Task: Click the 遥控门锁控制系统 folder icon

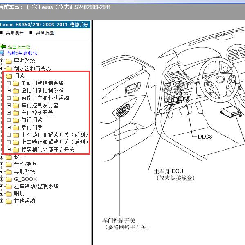Action: point(16,91)
